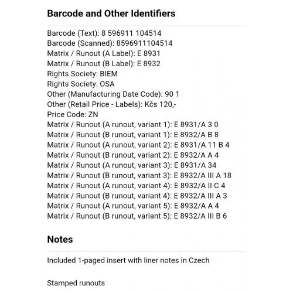The height and width of the screenshot is (293, 293).
Task: Select the Barcode (Text) 8 596911 104514 line
Action: coord(104,33)
